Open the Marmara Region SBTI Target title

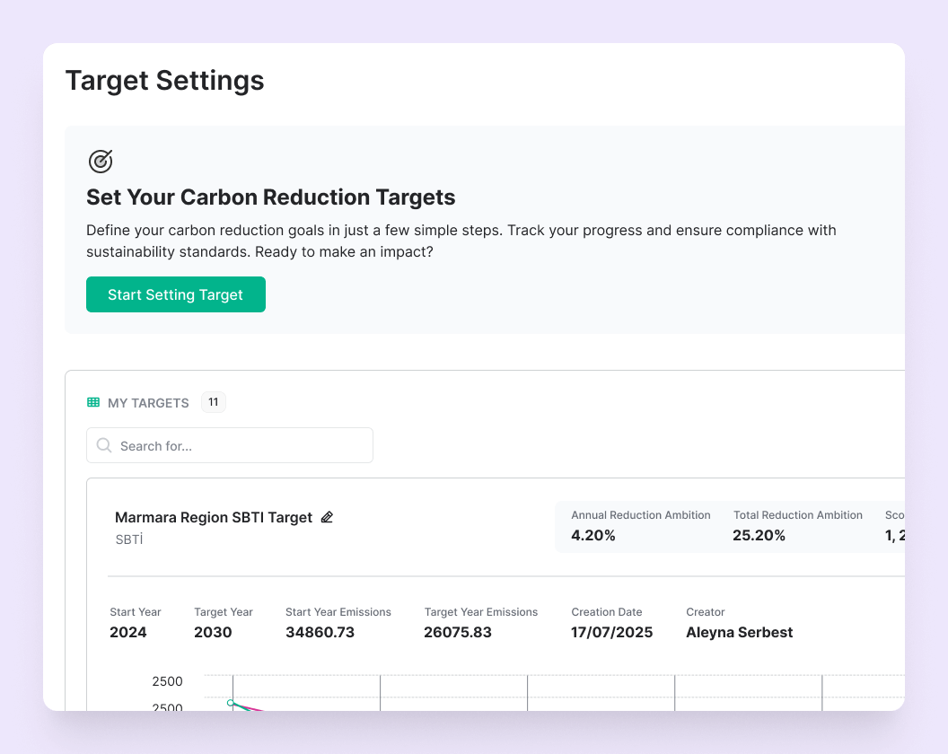[214, 517]
